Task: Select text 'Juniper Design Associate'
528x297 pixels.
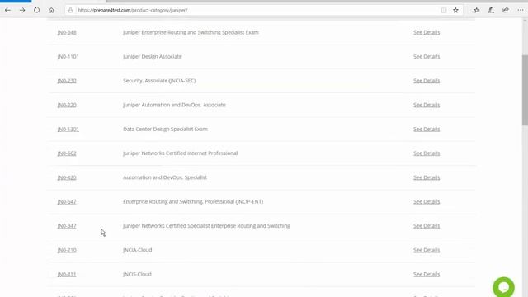Action: tap(152, 57)
